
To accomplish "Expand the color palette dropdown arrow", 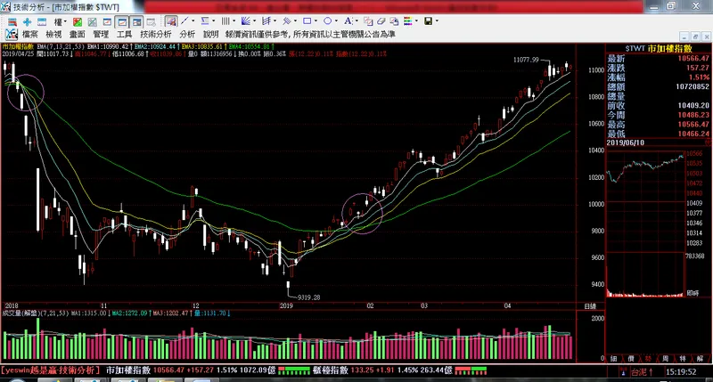I will pyautogui.click(x=416, y=20).
